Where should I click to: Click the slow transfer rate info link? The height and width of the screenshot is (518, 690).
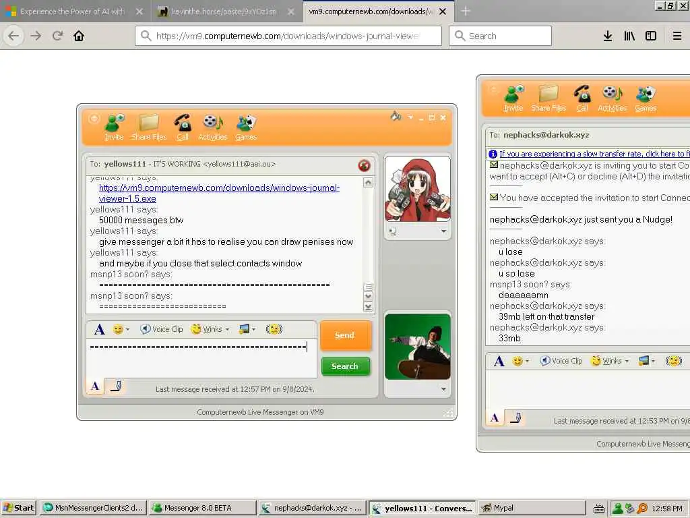tap(594, 154)
